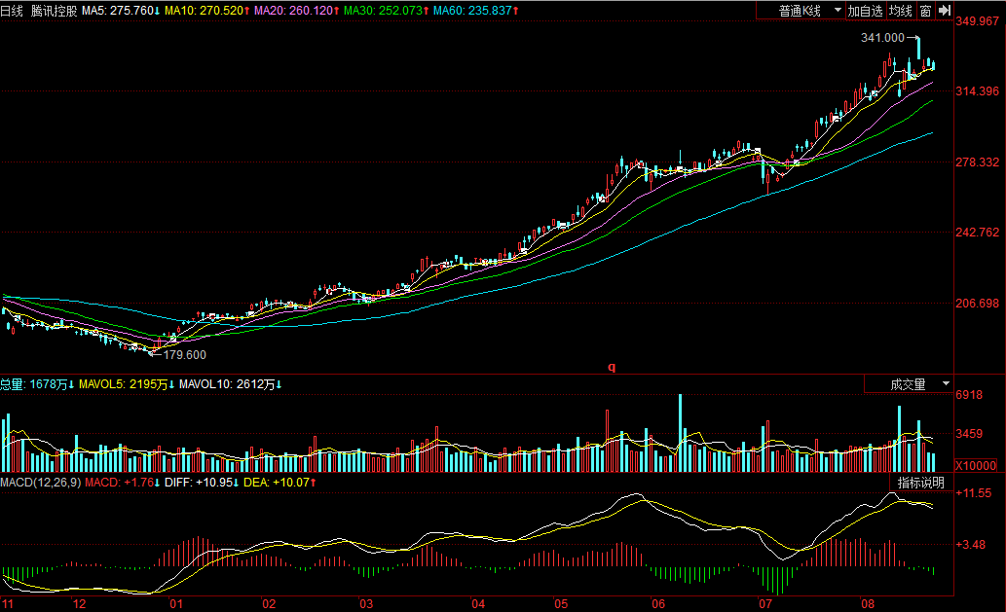The width and height of the screenshot is (1006, 612).
Task: Open the 成交量 indicator dropdown
Action: (x=910, y=384)
